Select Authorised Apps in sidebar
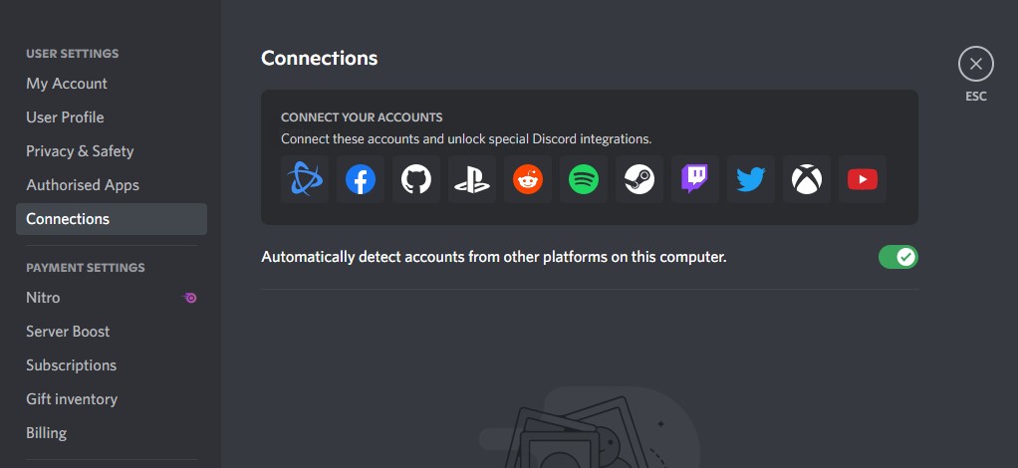The image size is (1018, 468). [83, 185]
